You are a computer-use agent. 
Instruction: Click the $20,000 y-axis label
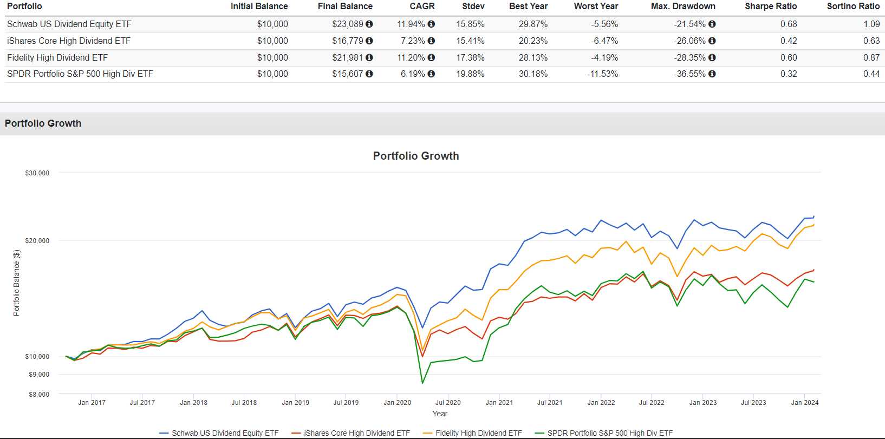click(37, 240)
